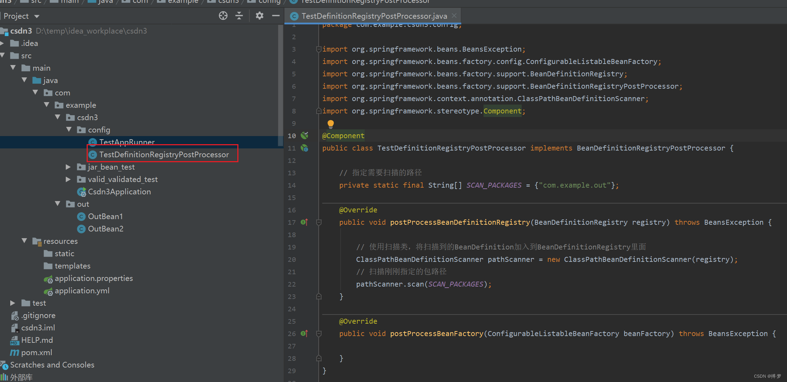Select .gitignore file

[38, 315]
